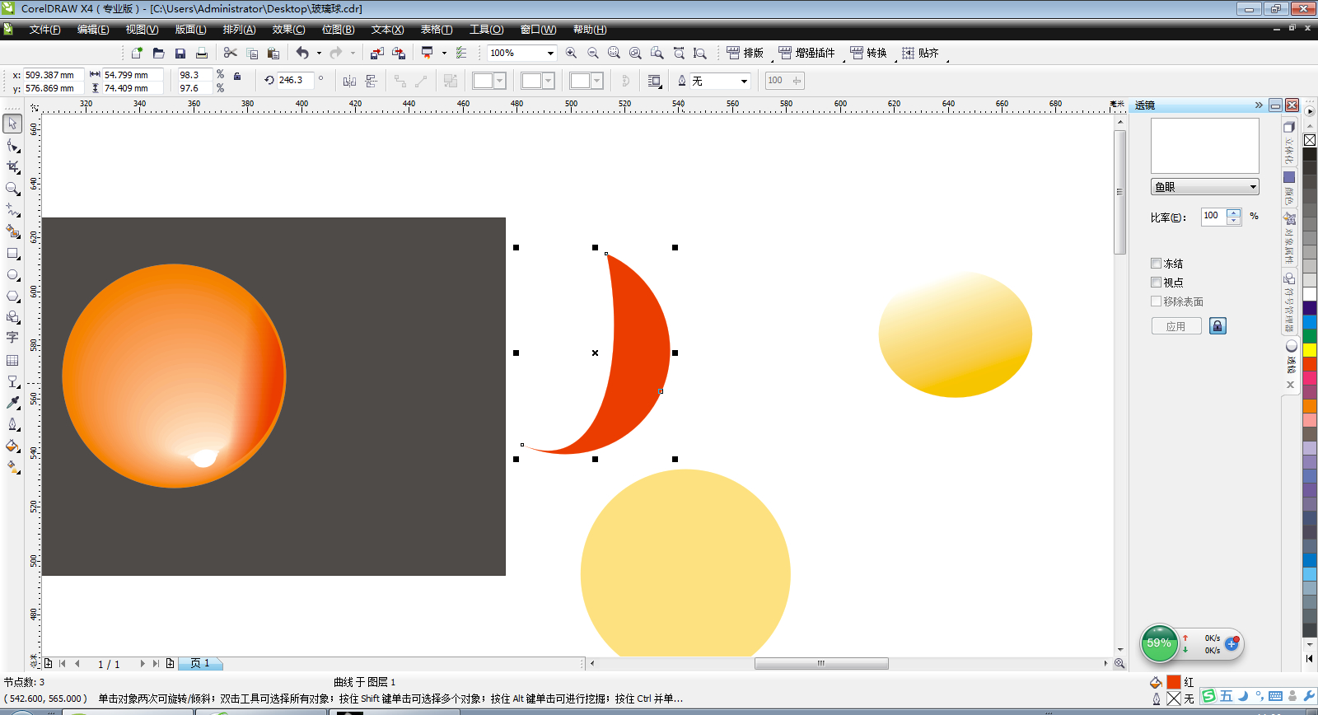
Task: Enable the 视点 checkbox
Action: (x=1156, y=283)
